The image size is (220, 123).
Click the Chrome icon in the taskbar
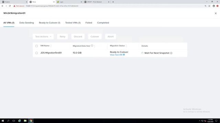pos(31,121)
